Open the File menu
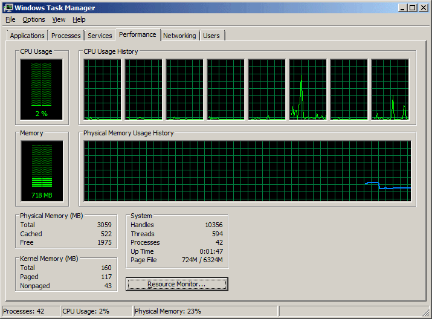Screen dimensions: 432x319 (10, 19)
